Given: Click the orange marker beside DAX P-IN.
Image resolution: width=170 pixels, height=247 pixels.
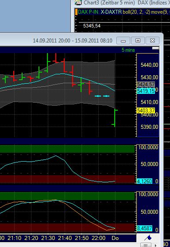Looking at the screenshot, I should pyautogui.click(x=76, y=12).
